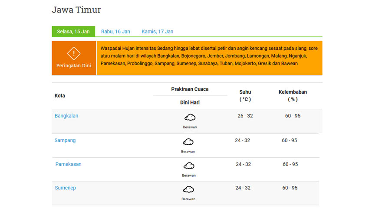
Task: Click the Berawan label in Pamekasan row
Action: click(189, 175)
